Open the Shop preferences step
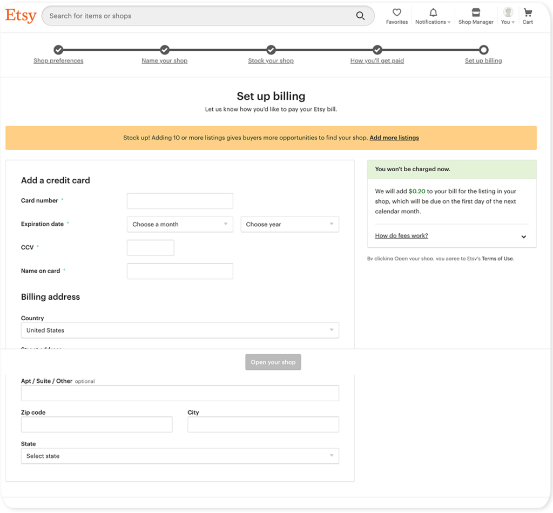Viewport: 553px width, 513px height. click(58, 60)
